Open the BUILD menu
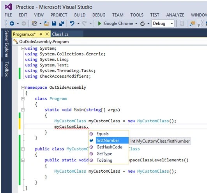The image size is (207, 193). [x=80, y=15]
